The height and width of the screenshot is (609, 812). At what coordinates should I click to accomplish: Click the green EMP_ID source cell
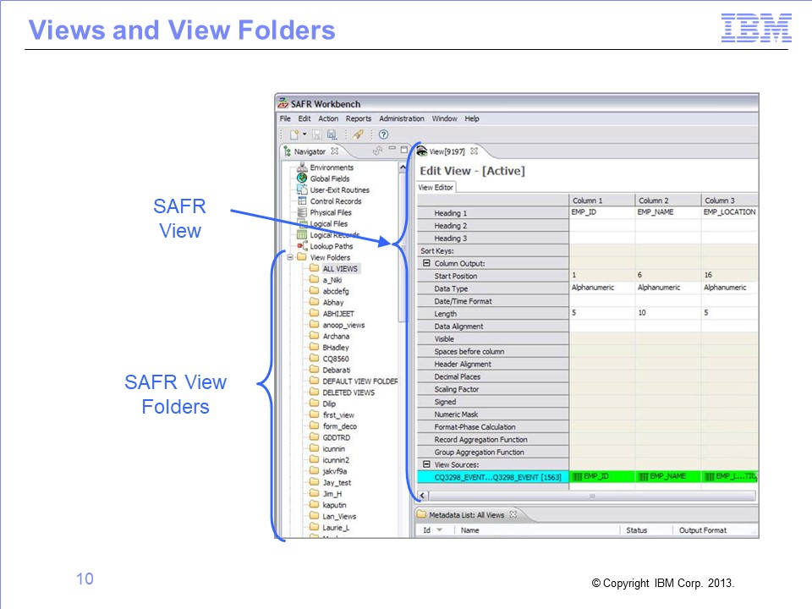click(601, 476)
